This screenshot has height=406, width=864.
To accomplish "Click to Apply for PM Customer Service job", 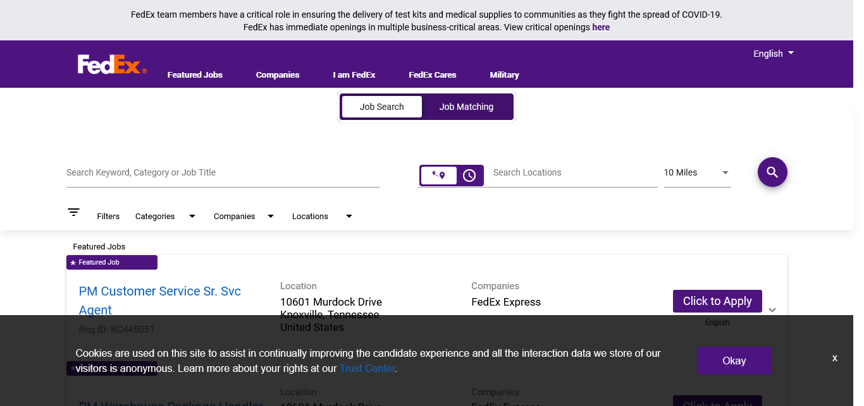I will coord(717,301).
